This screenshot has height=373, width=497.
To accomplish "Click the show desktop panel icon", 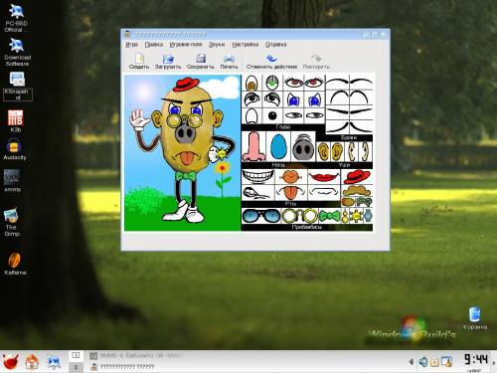I will 54,362.
